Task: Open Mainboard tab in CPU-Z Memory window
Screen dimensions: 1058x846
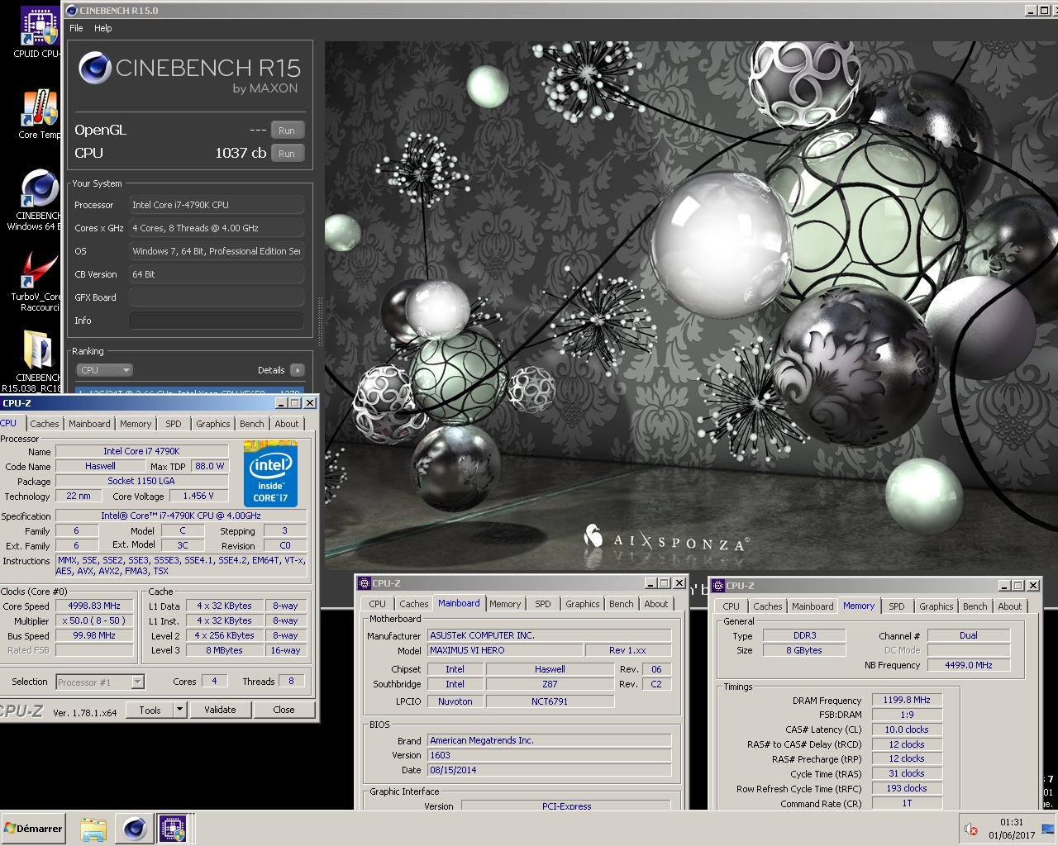Action: [x=813, y=606]
